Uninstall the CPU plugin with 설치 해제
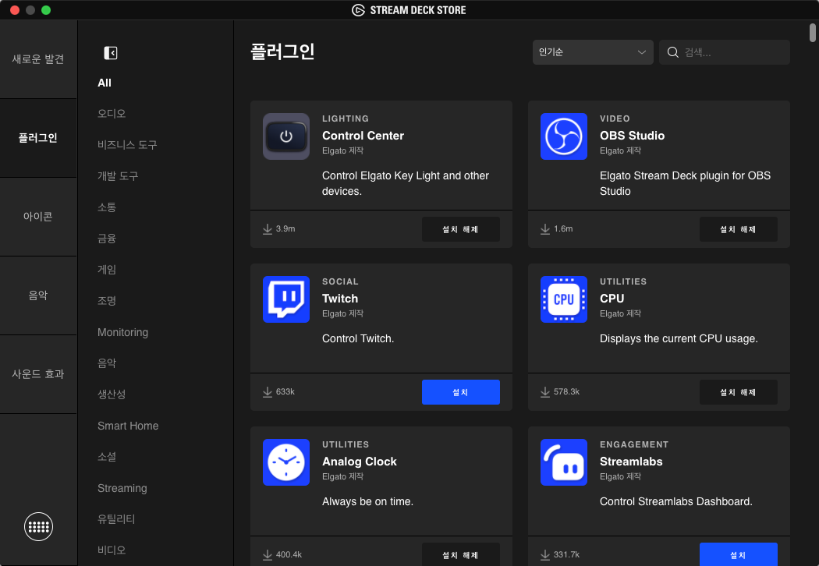 point(738,392)
